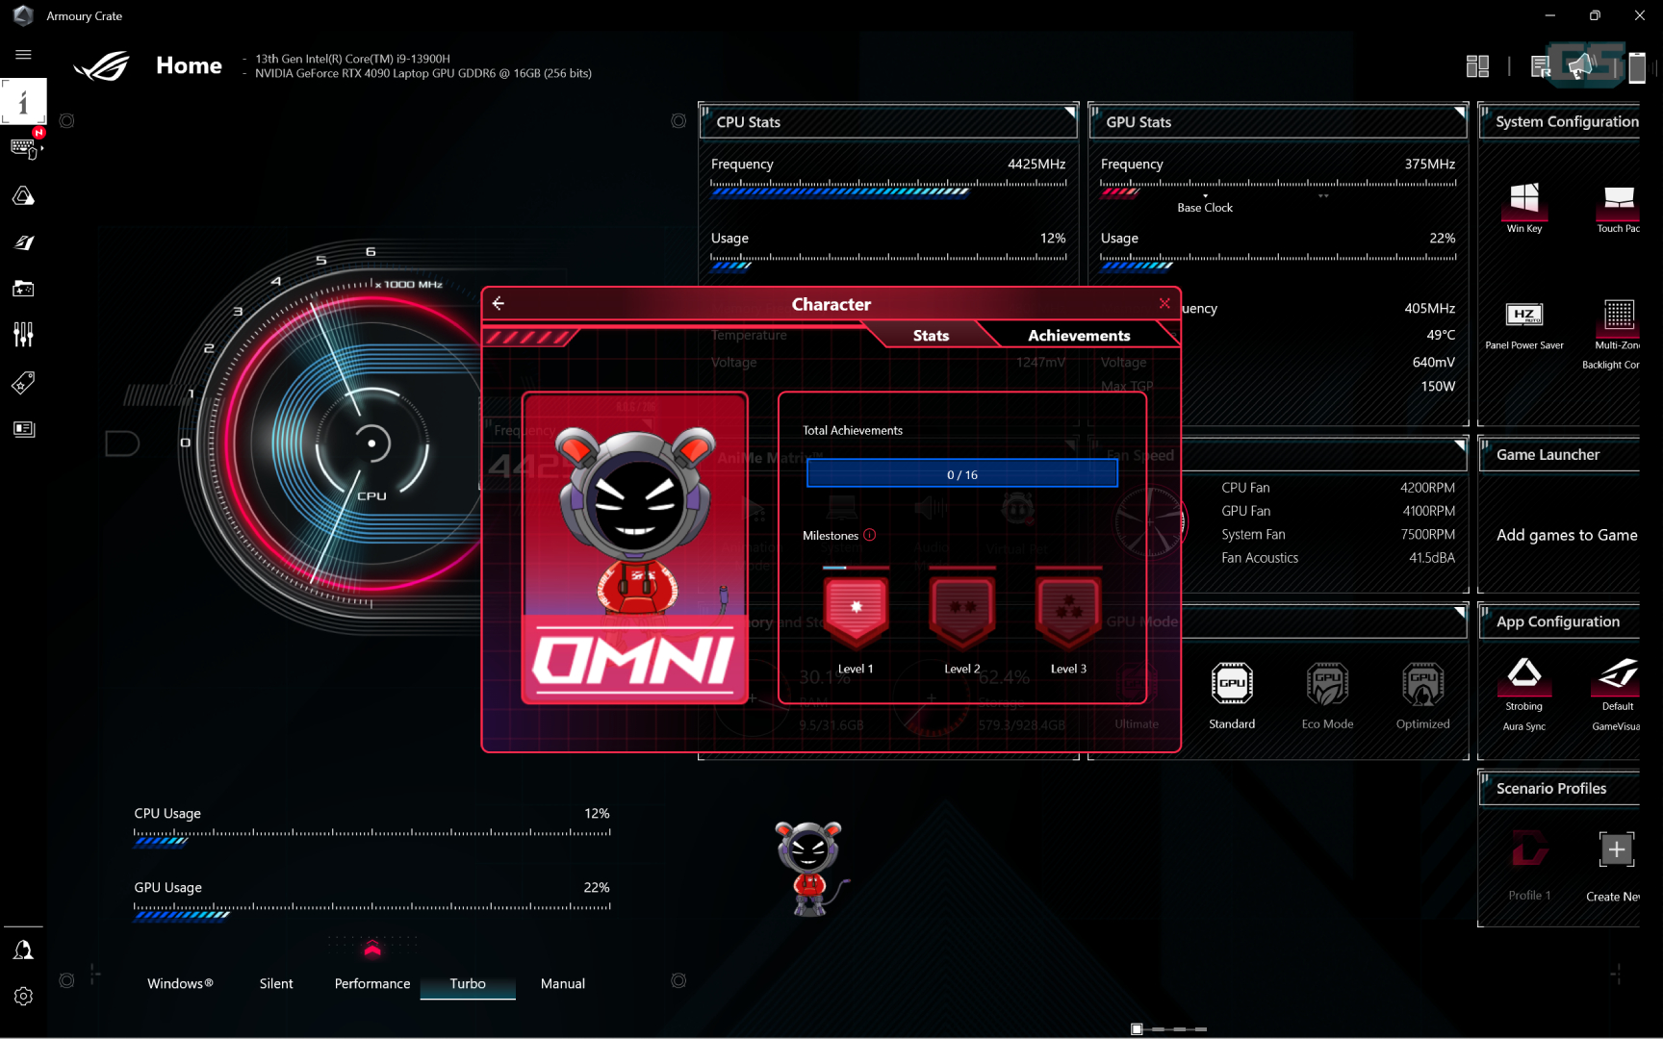The image size is (1663, 1039).
Task: Open the Device sidebar menu
Action: tap(23, 148)
